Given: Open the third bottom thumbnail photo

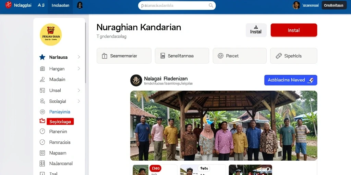Looking at the screenshot, I should point(250,170).
